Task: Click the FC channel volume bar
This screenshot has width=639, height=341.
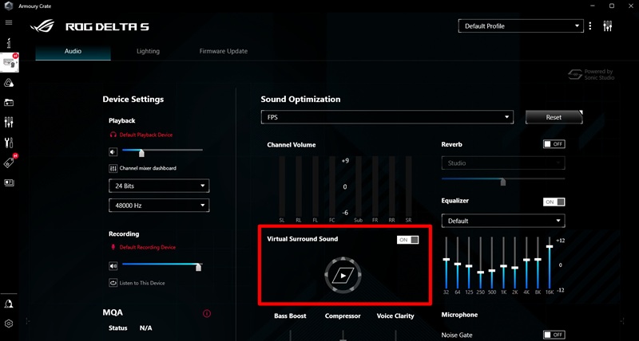Action: tap(332, 186)
